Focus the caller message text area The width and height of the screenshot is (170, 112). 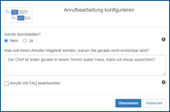[85, 65]
